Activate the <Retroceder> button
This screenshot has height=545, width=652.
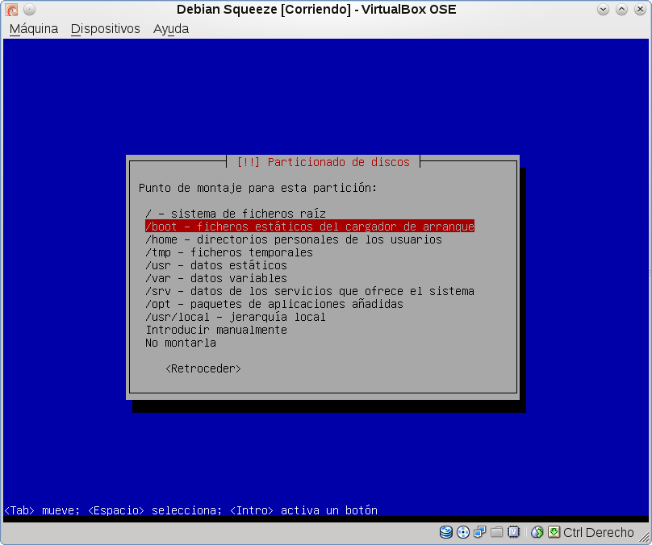203,369
